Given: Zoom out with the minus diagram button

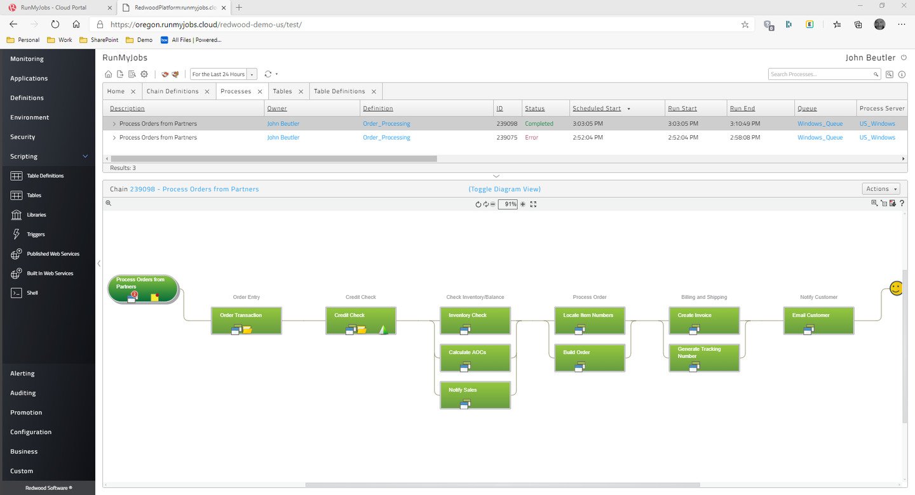Looking at the screenshot, I should pos(492,204).
